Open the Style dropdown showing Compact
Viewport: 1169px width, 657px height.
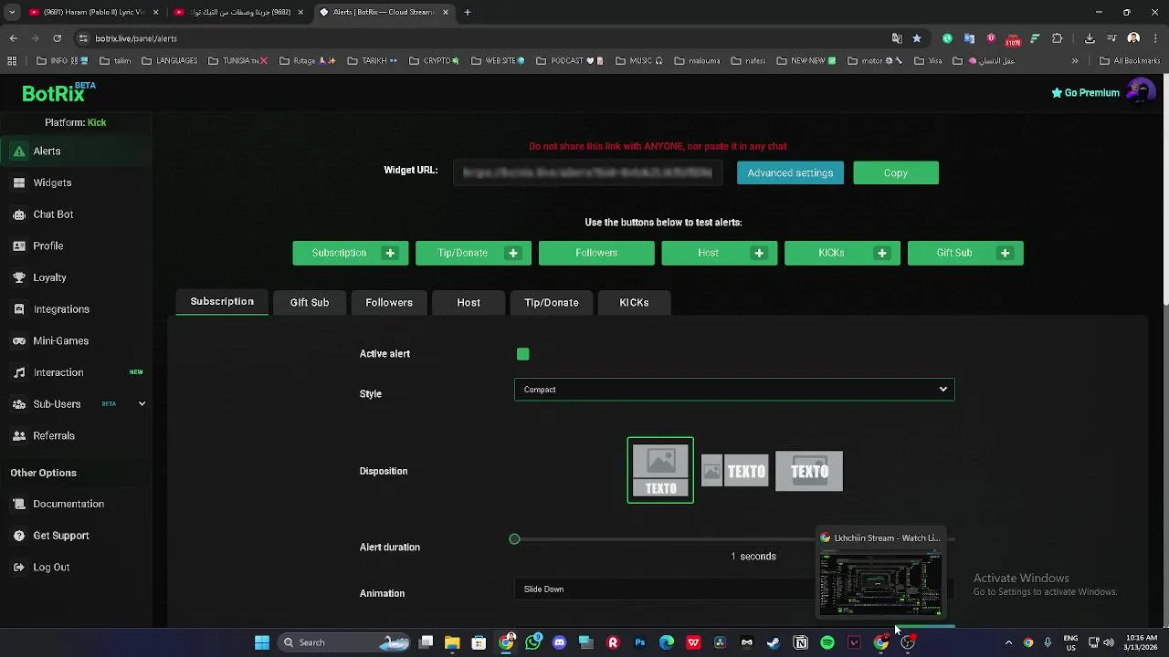(734, 390)
